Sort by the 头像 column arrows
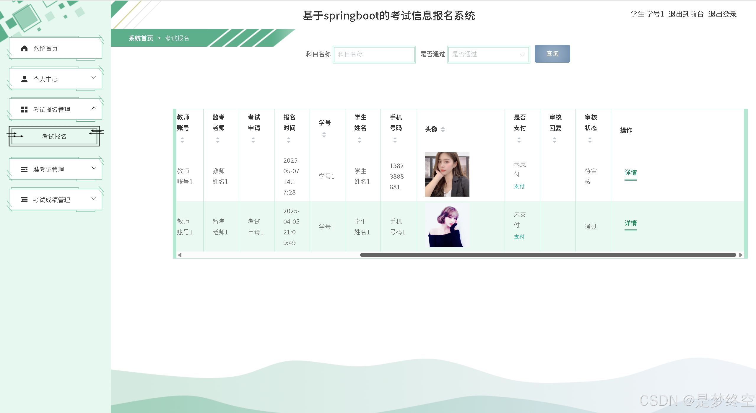 click(443, 129)
